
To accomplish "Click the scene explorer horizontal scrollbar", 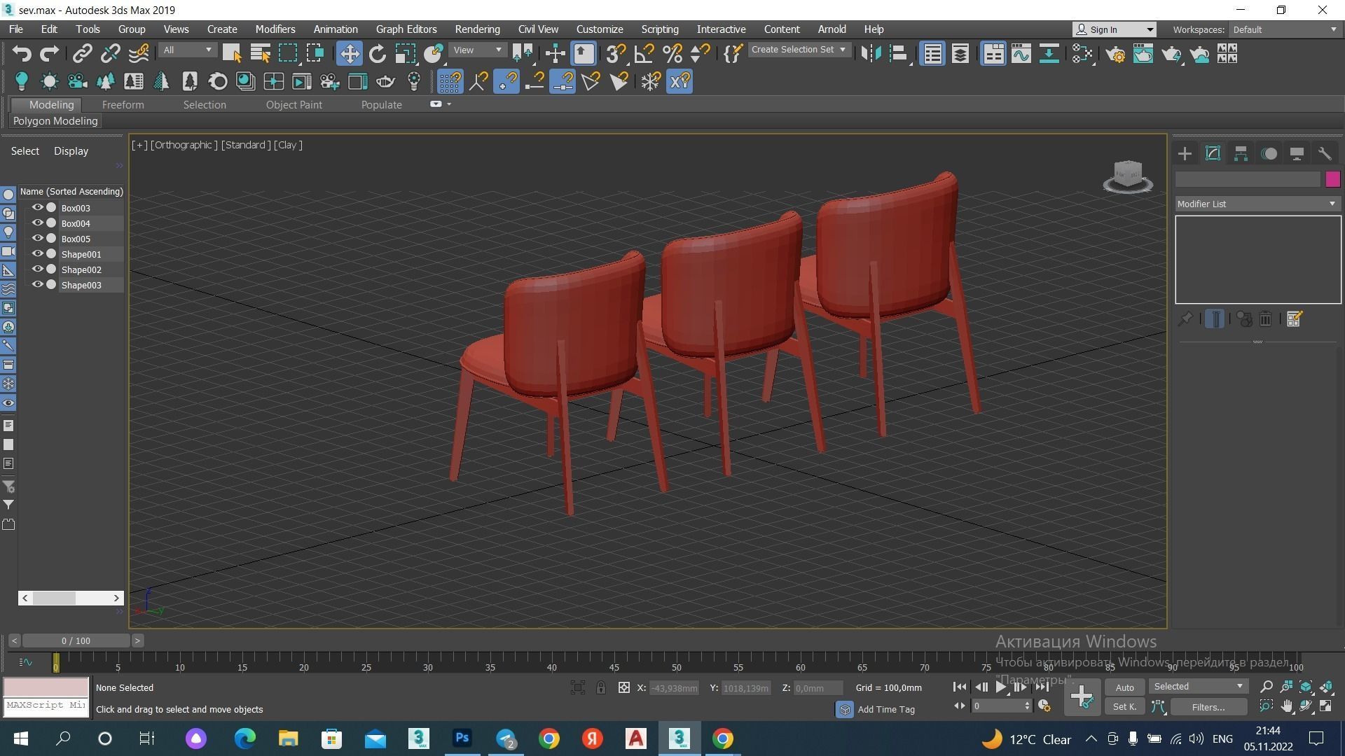I will point(71,598).
